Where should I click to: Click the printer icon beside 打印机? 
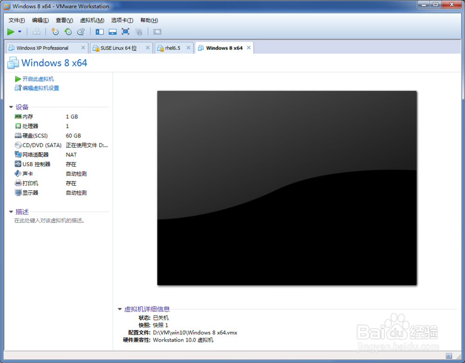tap(18, 183)
